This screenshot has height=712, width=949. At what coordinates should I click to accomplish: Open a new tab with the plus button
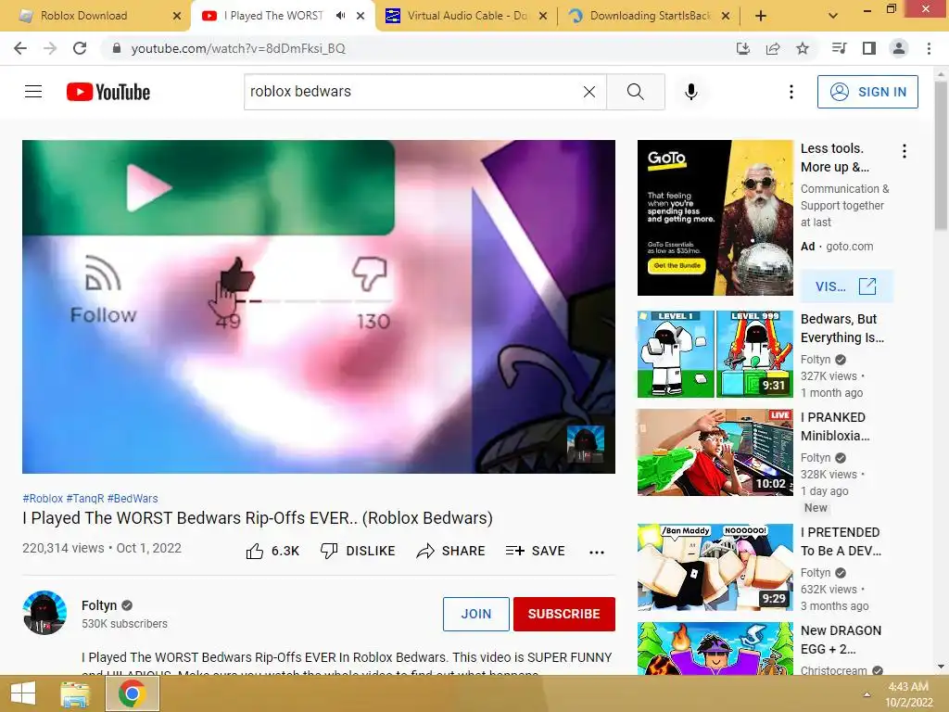click(761, 17)
